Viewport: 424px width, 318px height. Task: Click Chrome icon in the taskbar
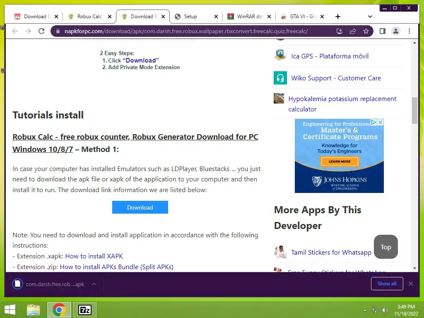coord(59,310)
